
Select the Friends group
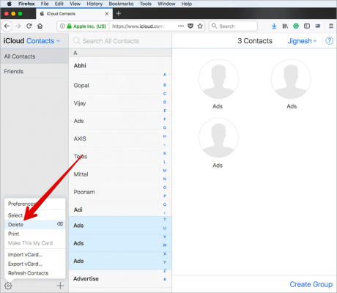pyautogui.click(x=34, y=72)
